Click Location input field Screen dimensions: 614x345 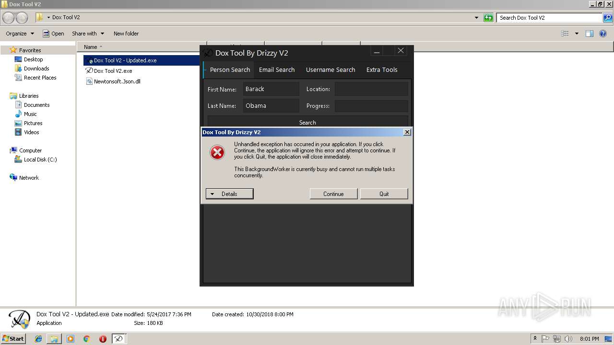371,89
